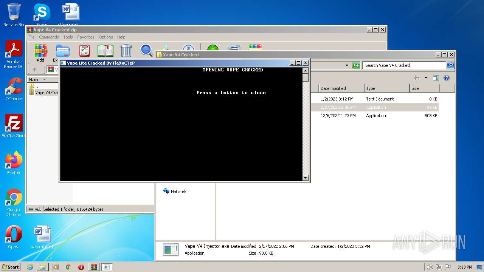Sort by Date modified column header

[341, 88]
